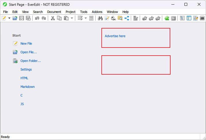Click the pencil icon beside New File link
Image resolution: width=206 pixels, height=140 pixels.
15,43
